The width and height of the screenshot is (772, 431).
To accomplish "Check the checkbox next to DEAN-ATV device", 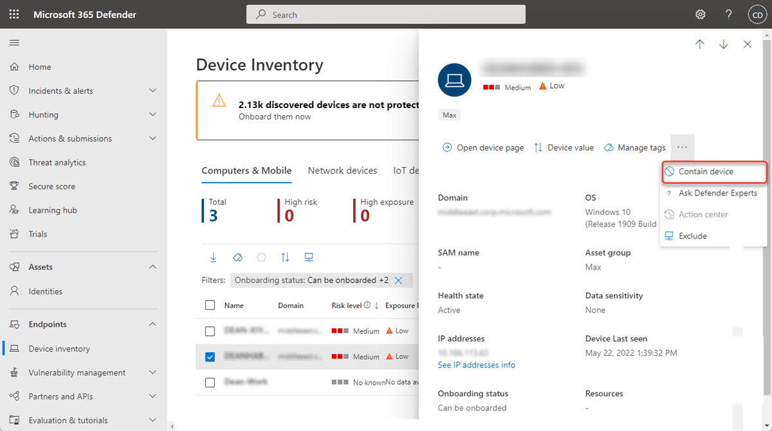I will [x=210, y=331].
